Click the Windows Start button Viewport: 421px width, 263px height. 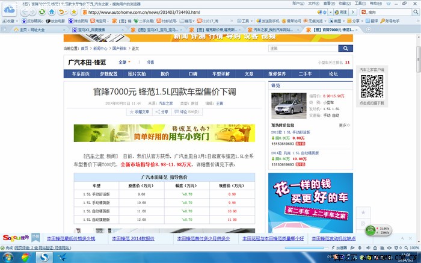[x=8, y=257]
